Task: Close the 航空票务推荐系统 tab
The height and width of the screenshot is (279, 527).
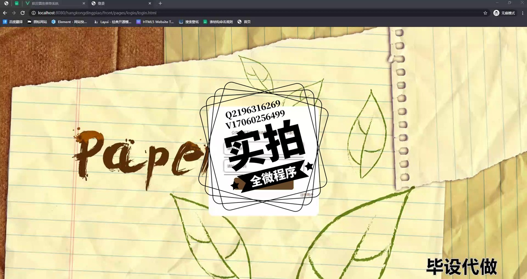Action: (84, 3)
